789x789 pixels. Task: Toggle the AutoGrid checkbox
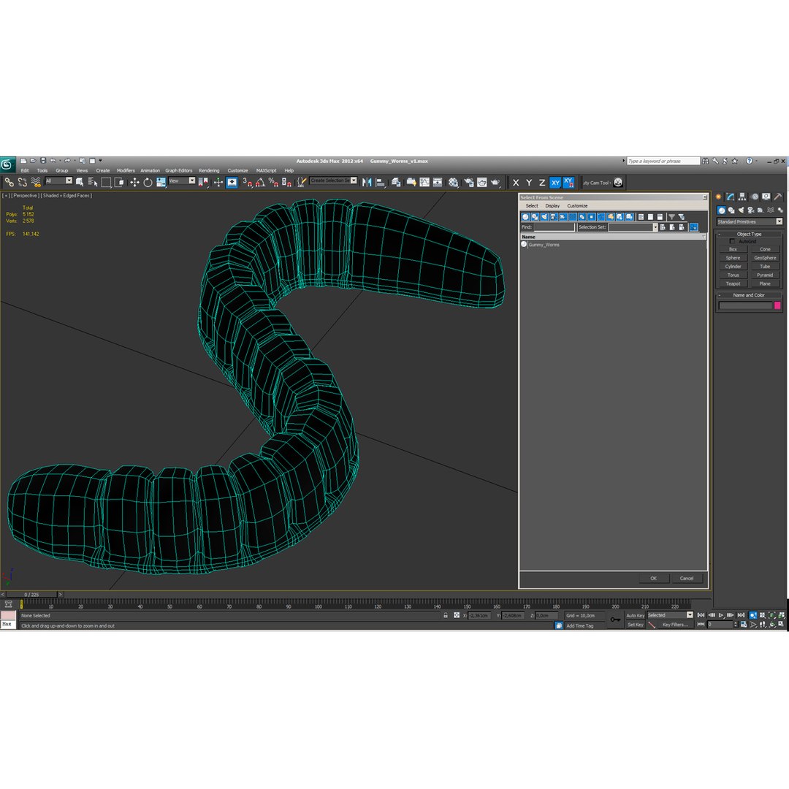click(732, 242)
